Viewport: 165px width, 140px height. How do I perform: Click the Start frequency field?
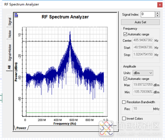143,48
